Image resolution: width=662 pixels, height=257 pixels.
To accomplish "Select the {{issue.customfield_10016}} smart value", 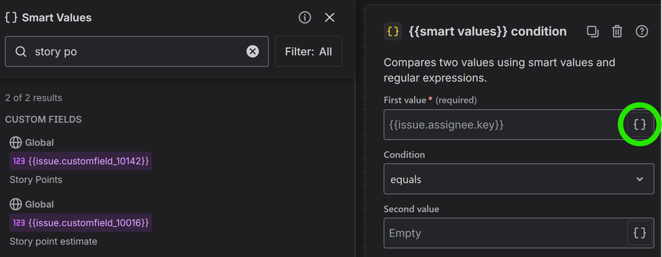I will pyautogui.click(x=81, y=223).
